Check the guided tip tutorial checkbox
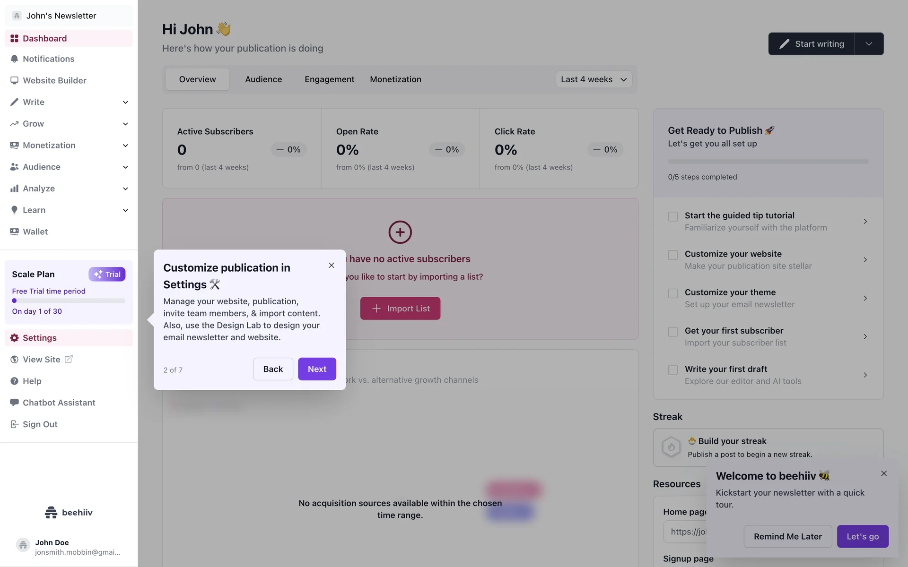The width and height of the screenshot is (908, 567). point(672,216)
